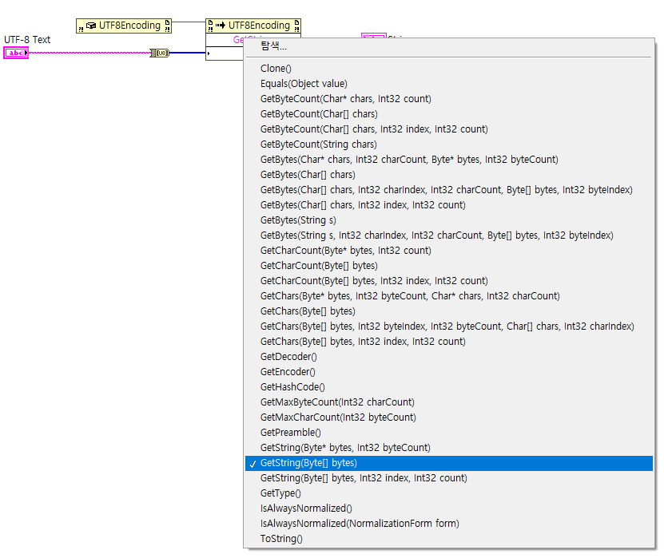
Task: Select GetBytes(Char[] chars, Int32 index, Int32 count)
Action: (x=449, y=205)
